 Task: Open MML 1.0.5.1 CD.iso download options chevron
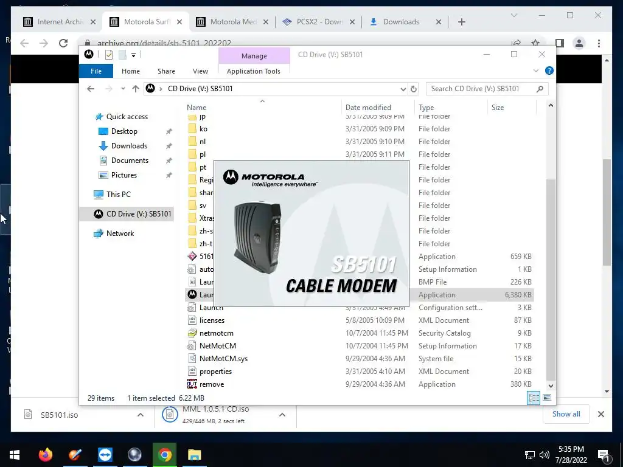(282, 415)
